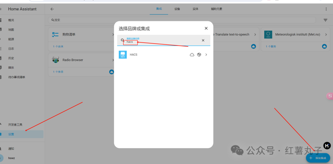This screenshot has width=333, height=164.
Task: Expand the Translate text-to-speech chevron
Action: tap(255, 34)
